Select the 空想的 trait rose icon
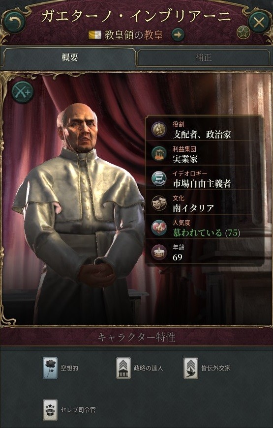Viewport: 273px width, 428px height. click(x=50, y=368)
